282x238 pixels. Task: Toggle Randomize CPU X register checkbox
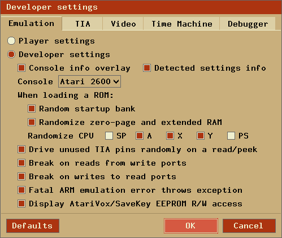click(x=170, y=136)
